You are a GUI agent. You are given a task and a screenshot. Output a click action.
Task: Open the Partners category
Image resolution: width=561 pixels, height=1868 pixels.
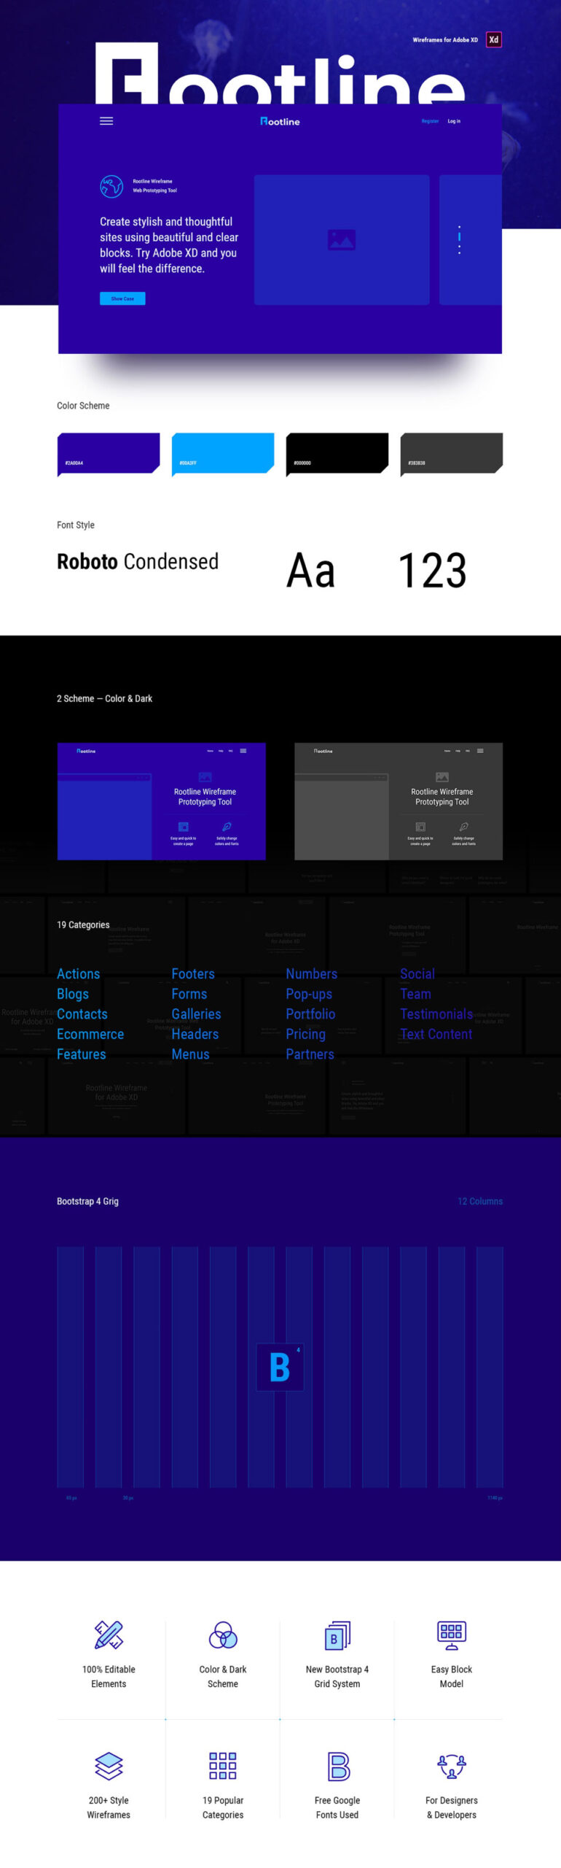pyautogui.click(x=310, y=1054)
